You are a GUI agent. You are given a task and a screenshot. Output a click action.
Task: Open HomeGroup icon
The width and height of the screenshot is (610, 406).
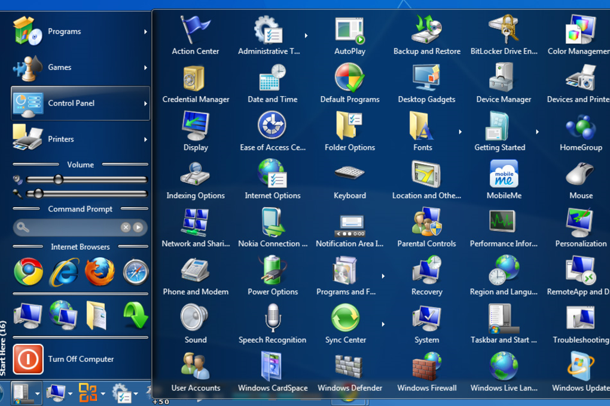(x=581, y=126)
